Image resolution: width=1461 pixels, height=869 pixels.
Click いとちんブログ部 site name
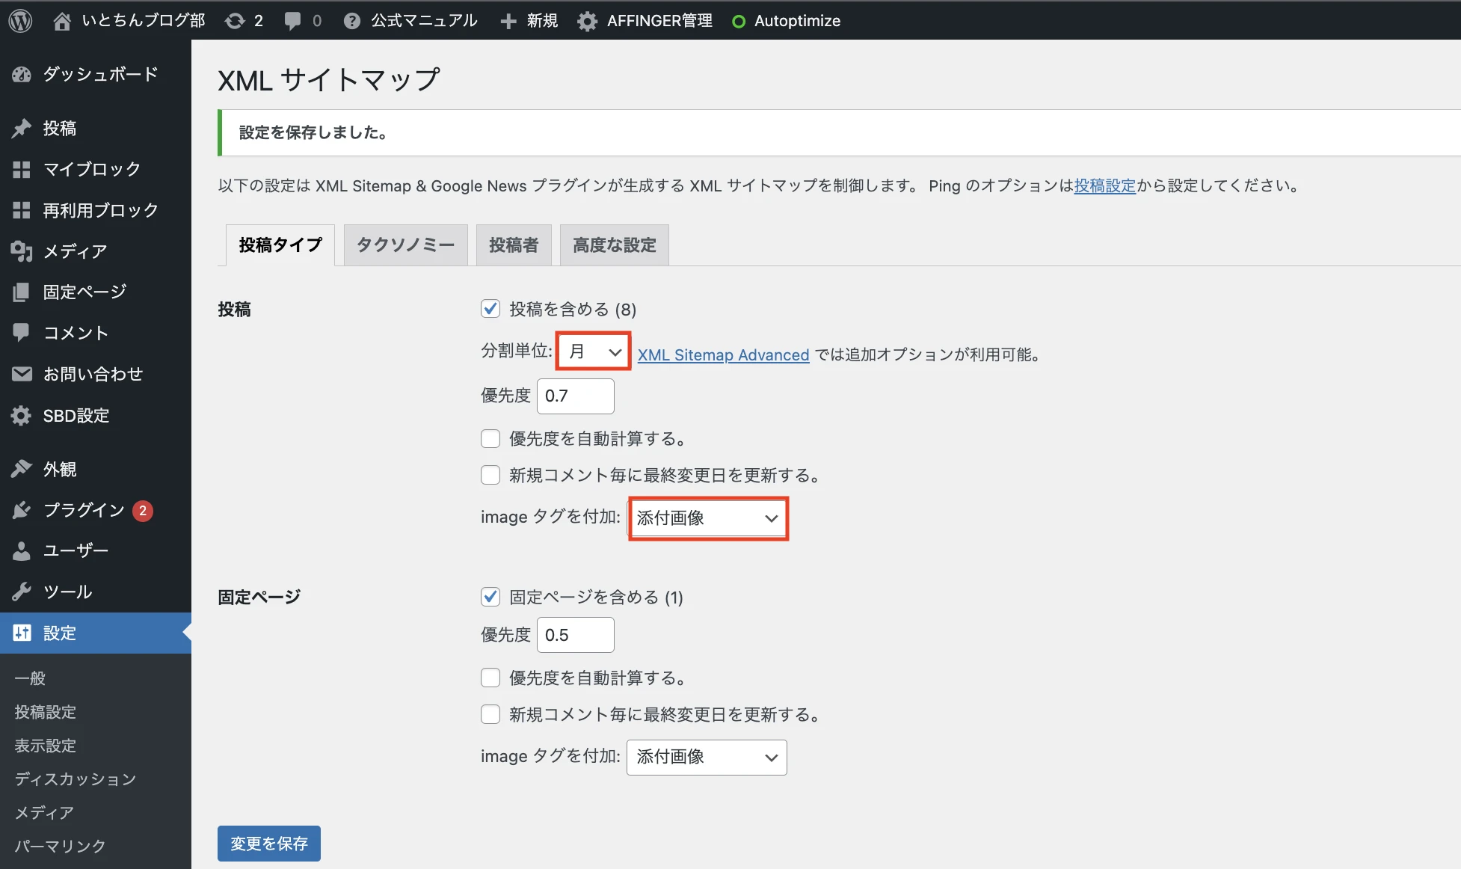pos(144,20)
